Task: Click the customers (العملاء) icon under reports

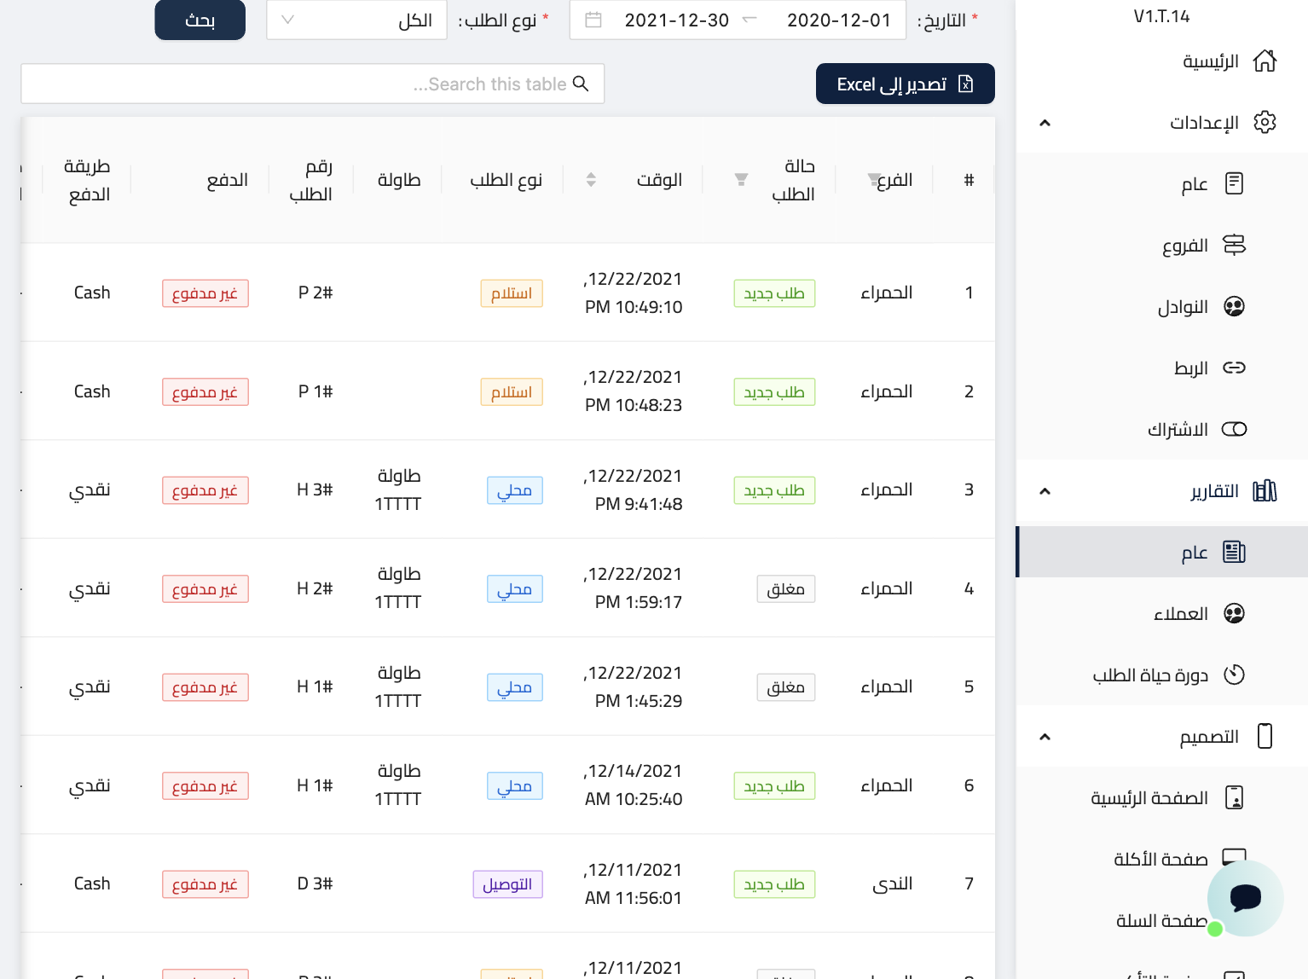Action: 1234,613
